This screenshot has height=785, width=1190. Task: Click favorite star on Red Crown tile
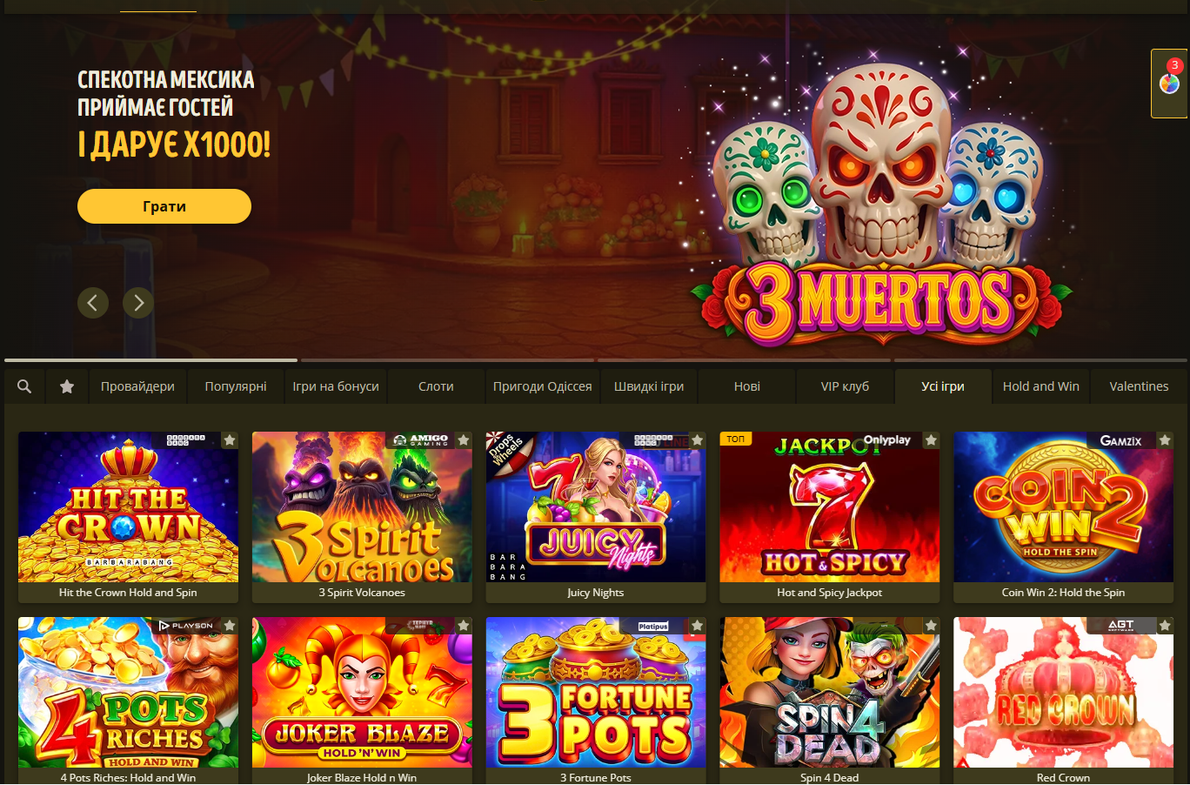click(x=1166, y=626)
